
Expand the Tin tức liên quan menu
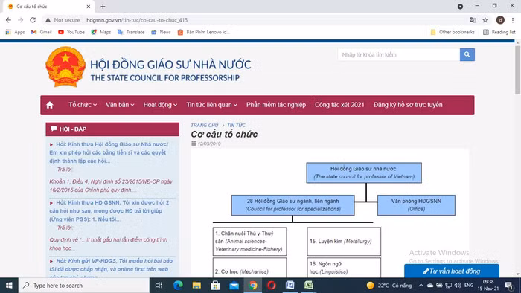[211, 105]
